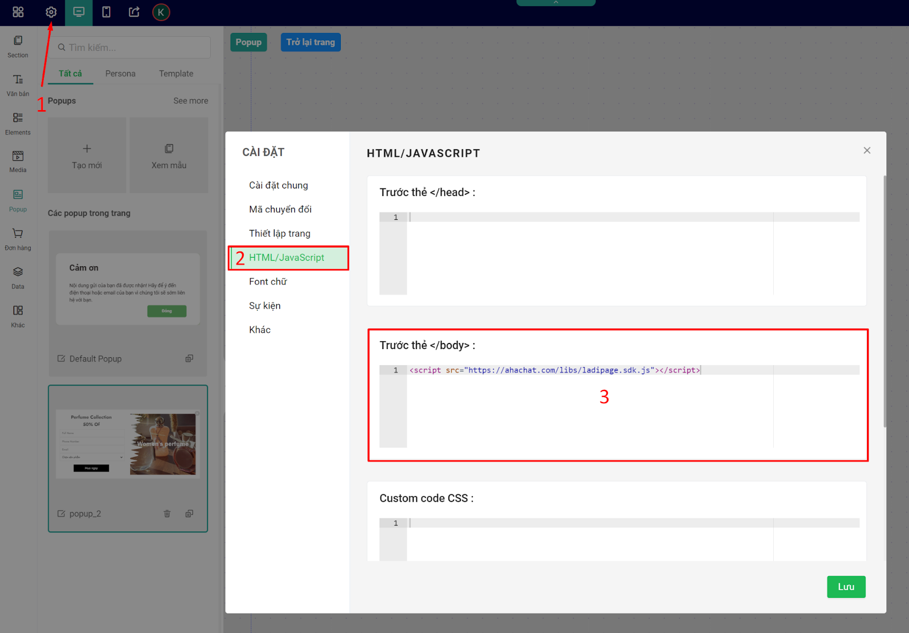This screenshot has height=633, width=909.
Task: Open Văn bản text panel
Action: tap(18, 85)
